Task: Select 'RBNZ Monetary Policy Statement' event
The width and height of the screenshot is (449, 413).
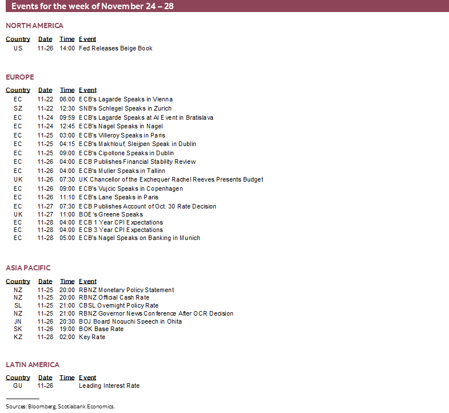Action: (x=126, y=290)
